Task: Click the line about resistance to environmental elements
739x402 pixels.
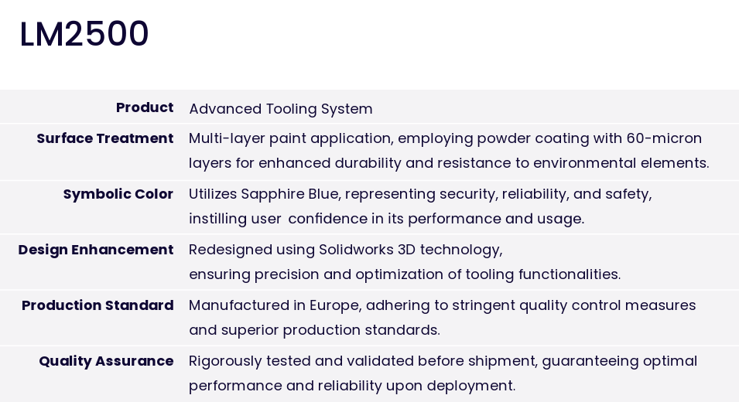Action: click(x=449, y=163)
